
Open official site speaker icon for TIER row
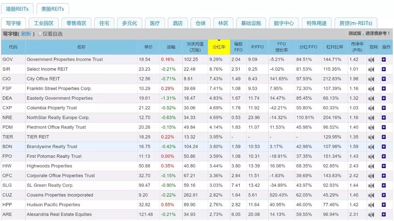pos(371,137)
